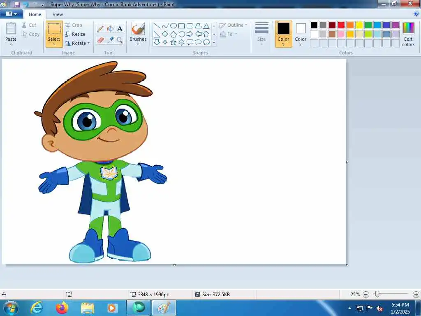421x316 pixels.
Task: Pick the Six-point star shape
Action: (x=181, y=42)
